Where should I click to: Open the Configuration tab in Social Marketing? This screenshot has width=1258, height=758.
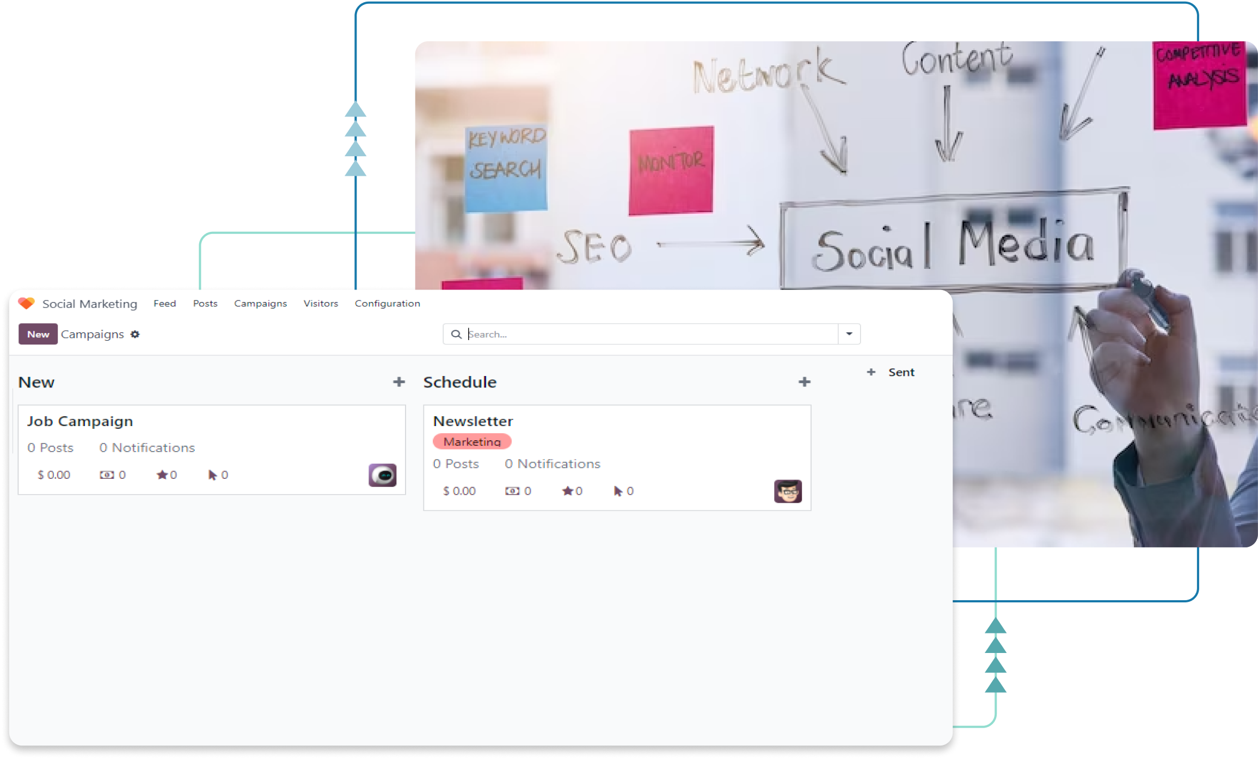point(387,304)
